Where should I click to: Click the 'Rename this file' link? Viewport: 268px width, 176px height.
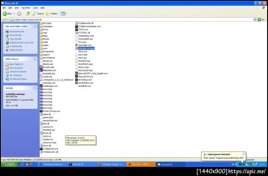(x=17, y=32)
